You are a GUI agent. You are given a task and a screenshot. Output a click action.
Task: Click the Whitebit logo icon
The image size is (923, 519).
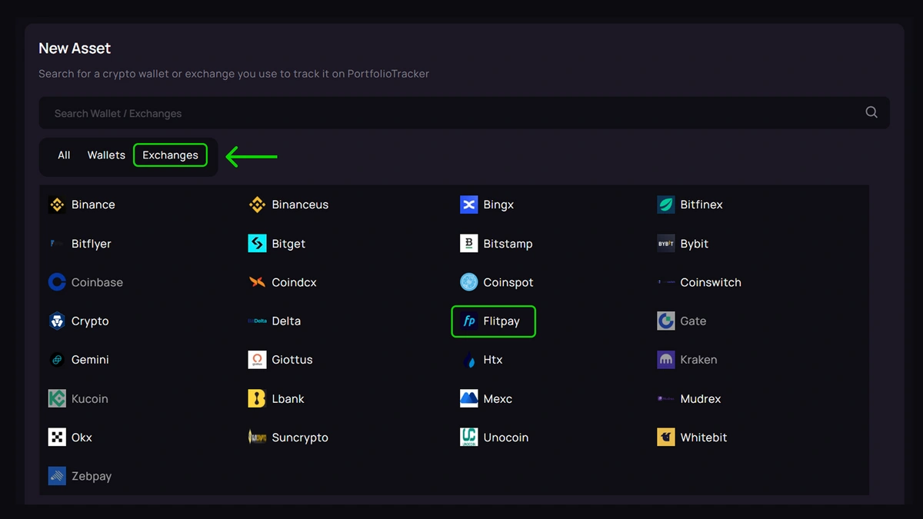point(666,437)
